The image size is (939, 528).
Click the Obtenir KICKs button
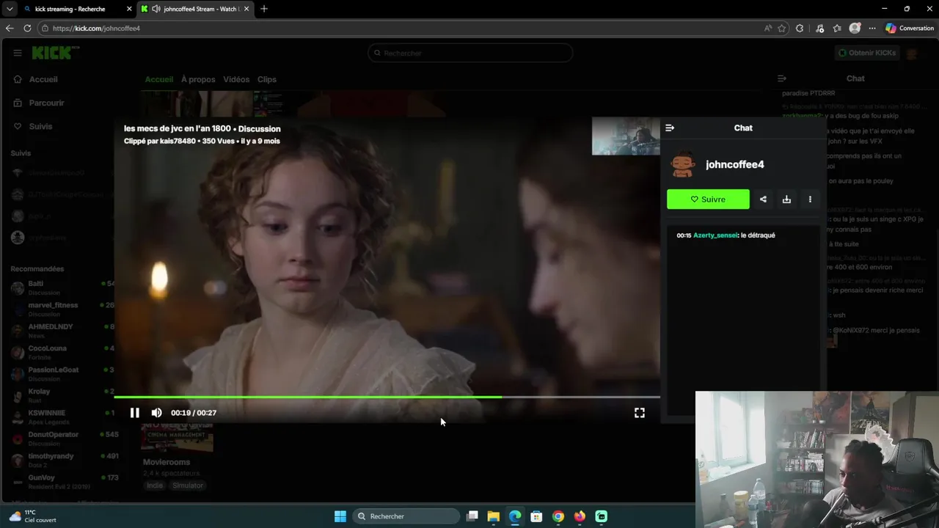(x=867, y=53)
